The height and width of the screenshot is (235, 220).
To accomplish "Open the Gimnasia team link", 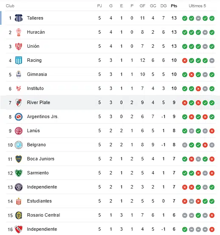I will click(x=37, y=74).
